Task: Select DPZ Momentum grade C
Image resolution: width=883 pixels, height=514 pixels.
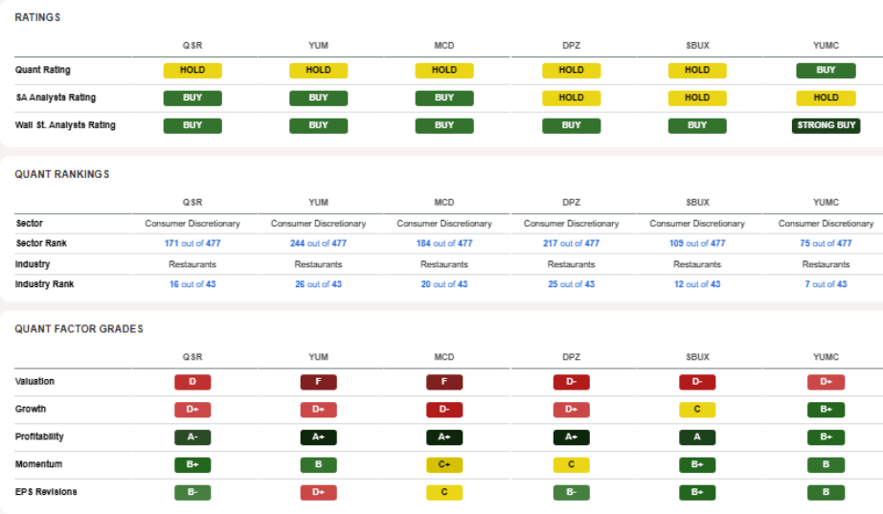Action: click(571, 465)
